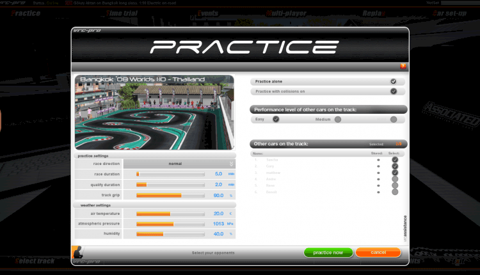Click the orange cancel button

pyautogui.click(x=378, y=253)
